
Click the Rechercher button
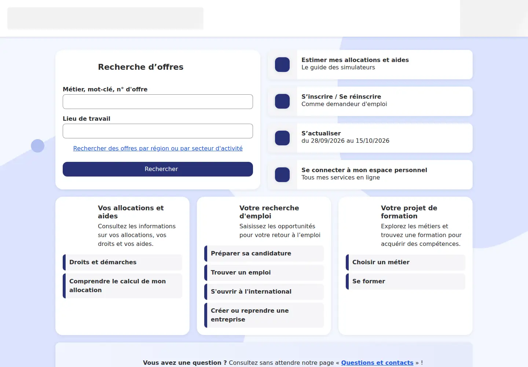tap(158, 169)
